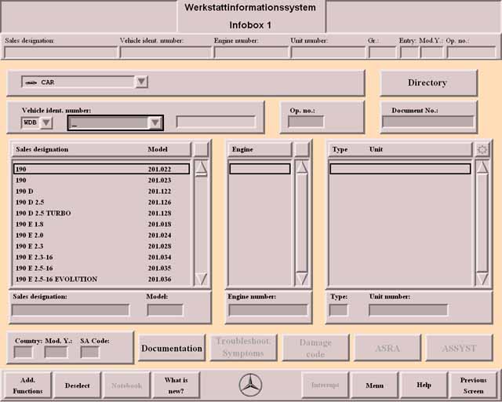Open What is new?
The height and width of the screenshot is (402, 502).
(176, 386)
